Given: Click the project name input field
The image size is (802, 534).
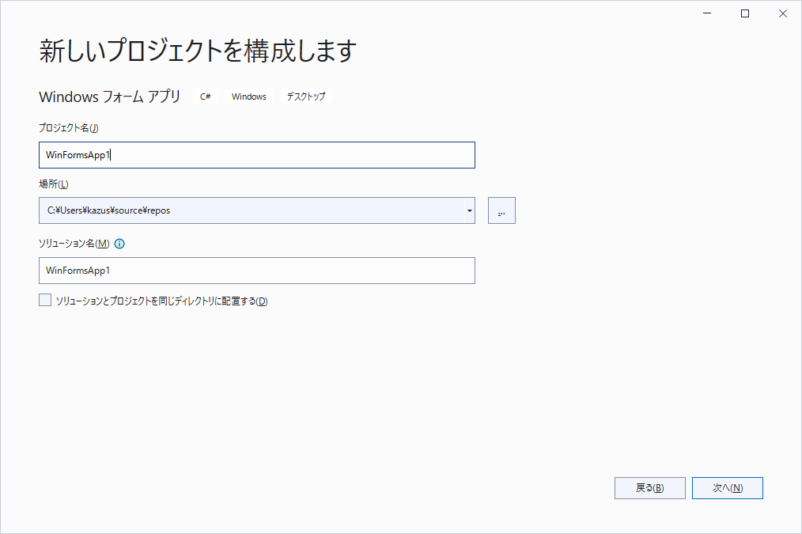Looking at the screenshot, I should point(257,155).
